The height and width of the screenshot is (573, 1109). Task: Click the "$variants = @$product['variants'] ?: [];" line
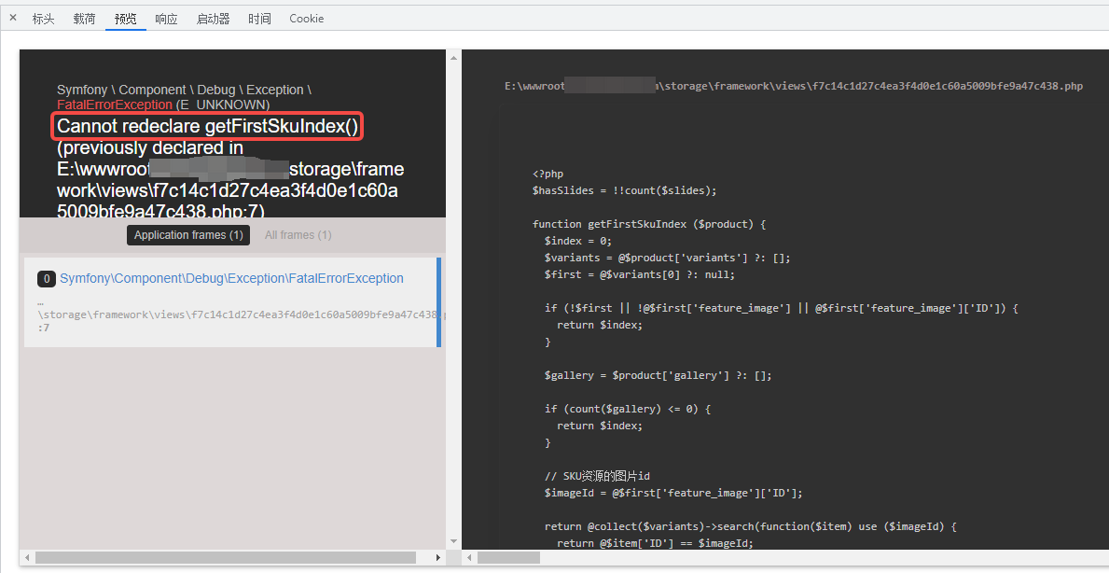[x=667, y=258]
